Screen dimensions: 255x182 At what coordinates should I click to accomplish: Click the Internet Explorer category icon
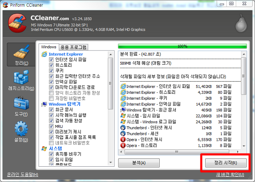point(44,54)
